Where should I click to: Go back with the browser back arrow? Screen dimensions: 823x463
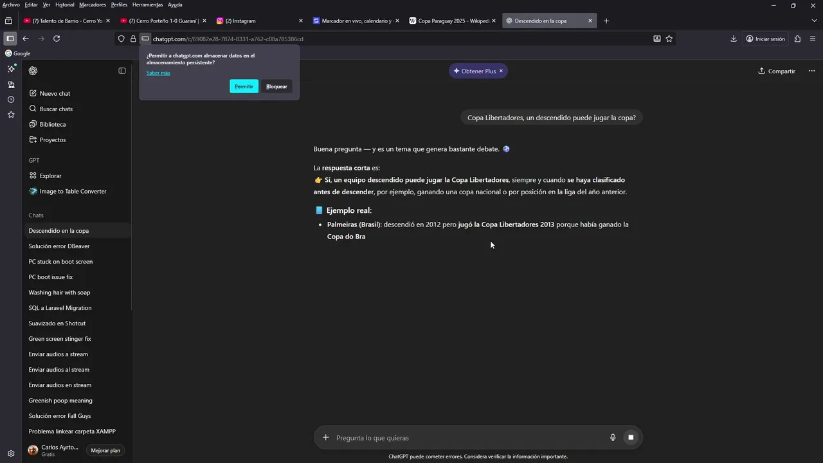tap(26, 39)
